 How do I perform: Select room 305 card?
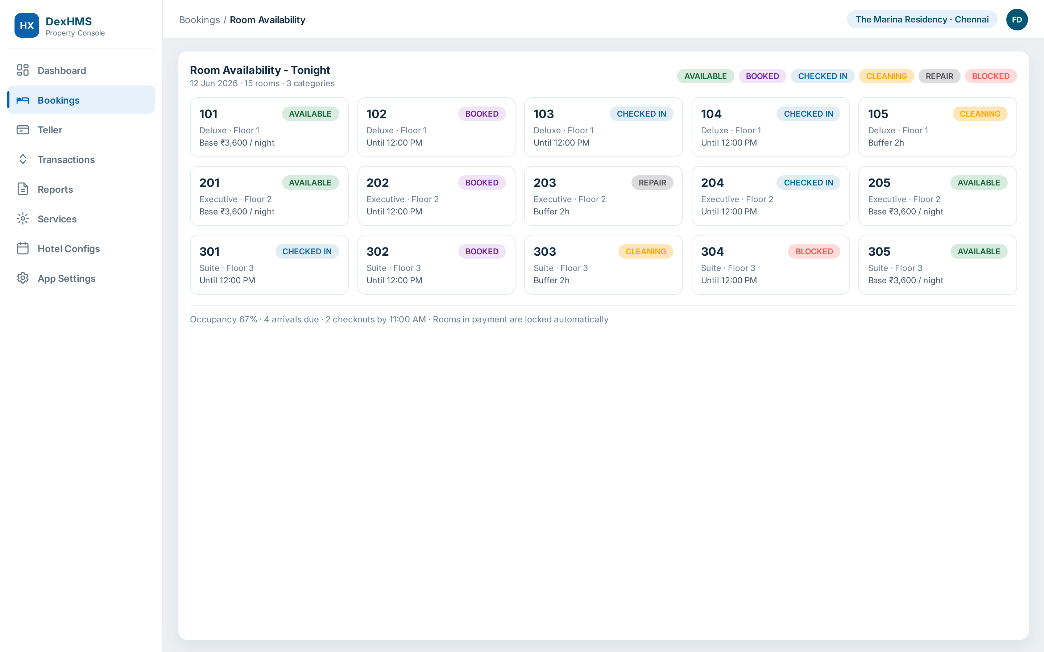(937, 265)
